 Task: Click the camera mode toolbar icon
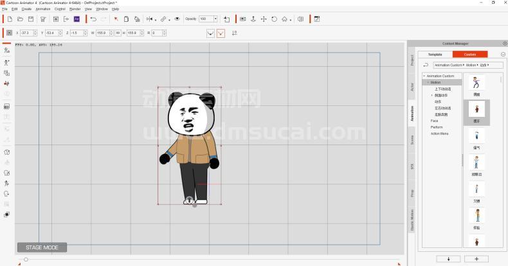[x=242, y=19]
